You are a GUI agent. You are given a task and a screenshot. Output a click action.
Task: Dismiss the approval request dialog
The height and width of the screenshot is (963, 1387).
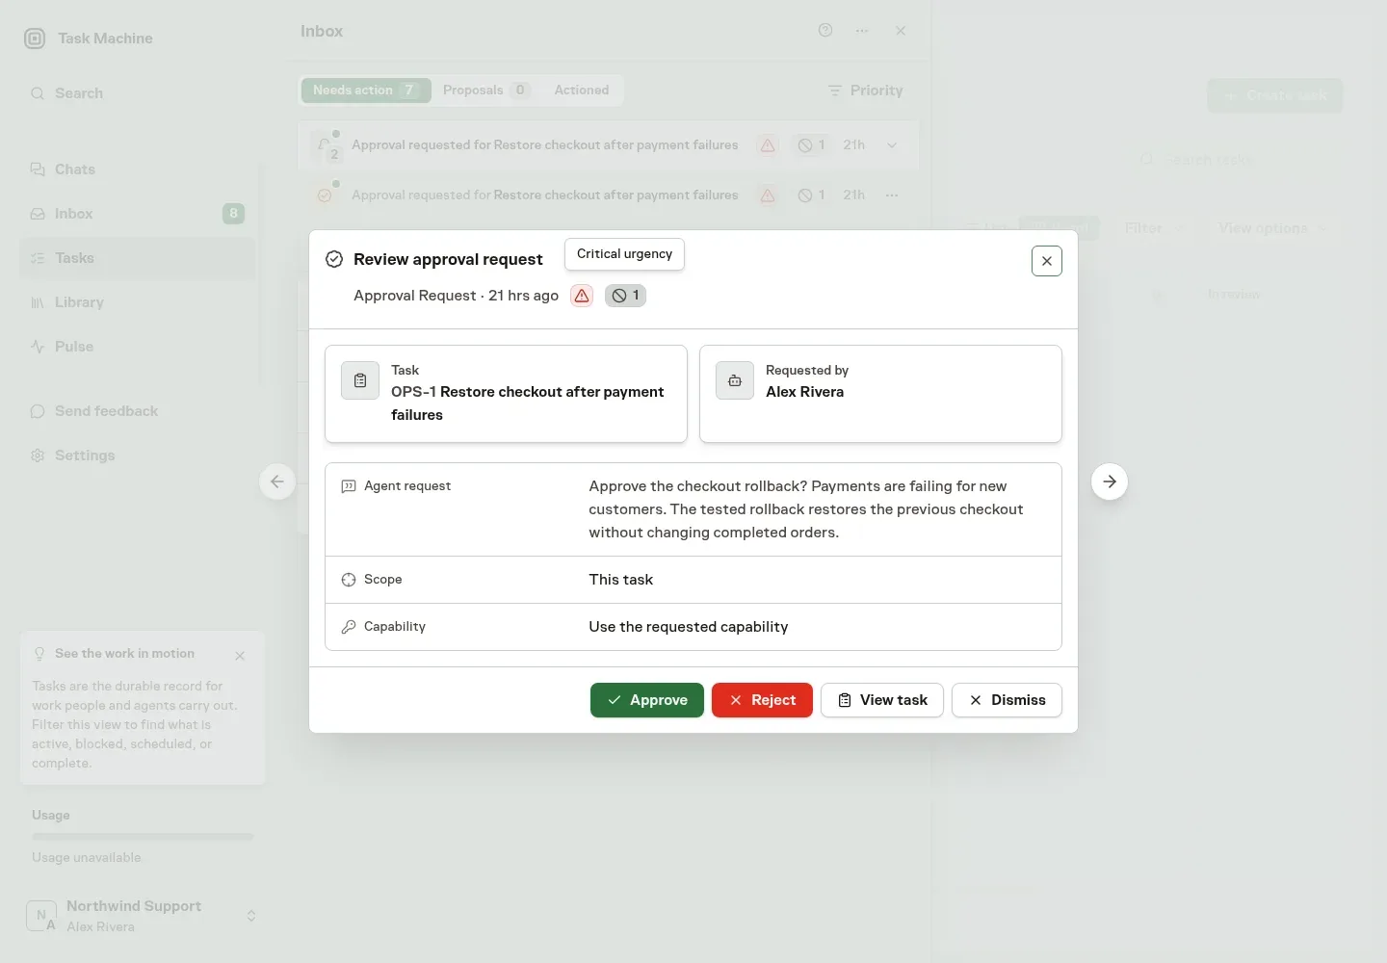[x=1007, y=700]
